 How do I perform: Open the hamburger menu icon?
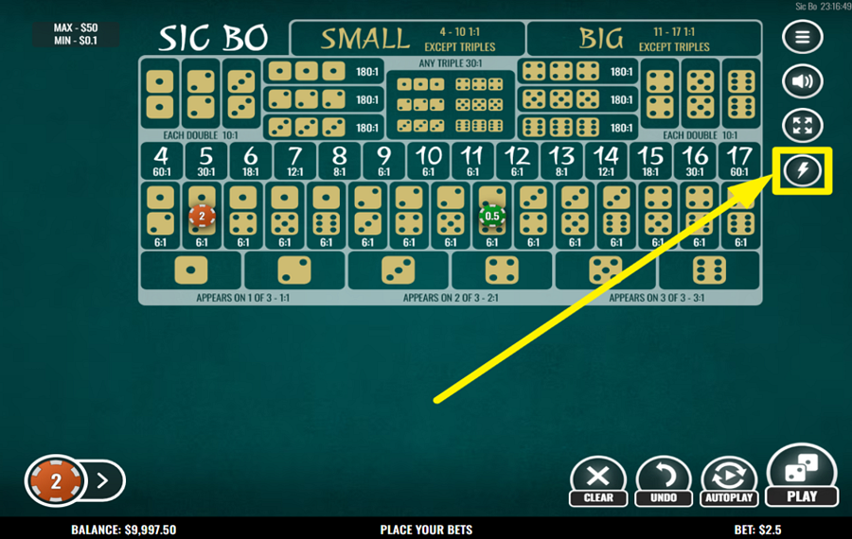802,37
